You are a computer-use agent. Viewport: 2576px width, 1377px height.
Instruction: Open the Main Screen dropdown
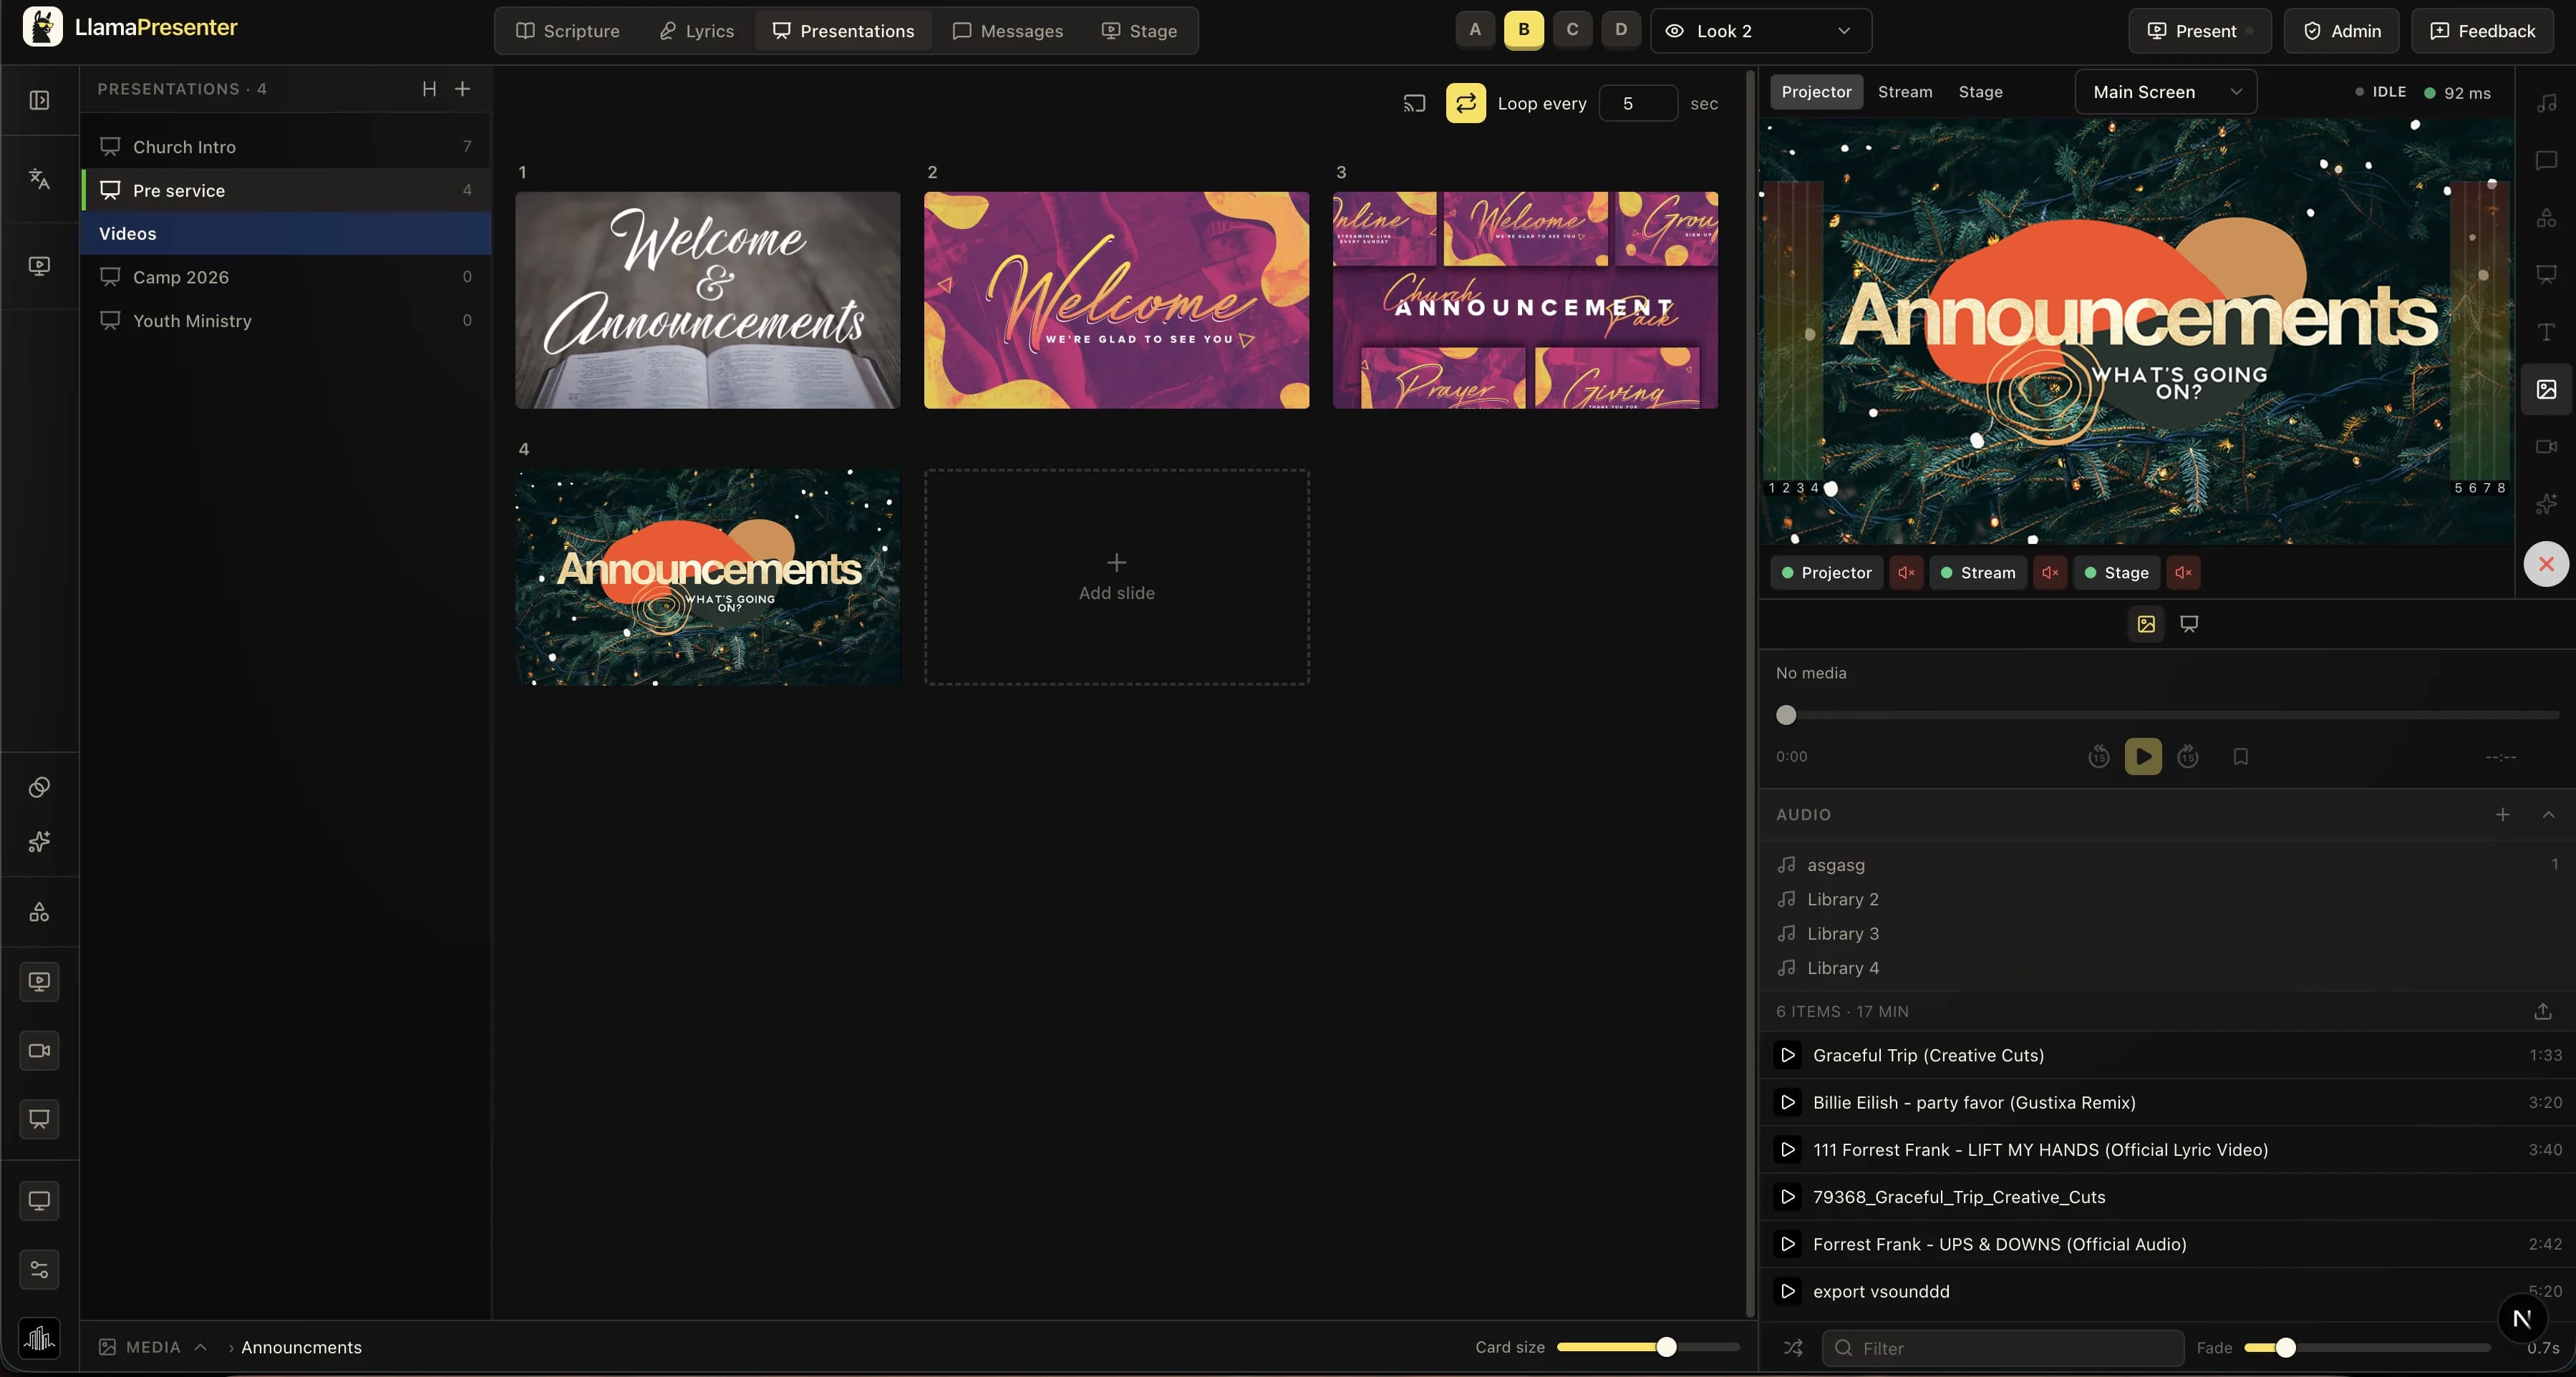(2166, 92)
